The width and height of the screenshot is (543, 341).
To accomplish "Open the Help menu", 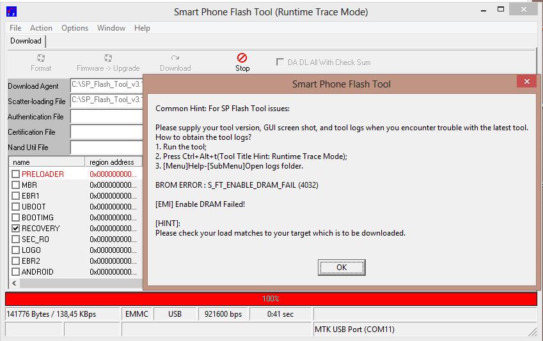I will (x=142, y=28).
